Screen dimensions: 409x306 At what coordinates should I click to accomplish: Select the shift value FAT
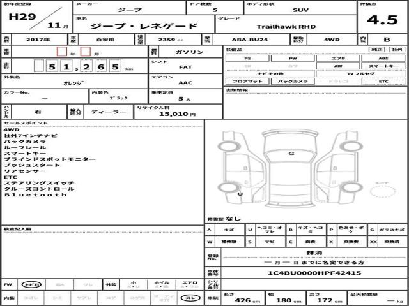185,67
